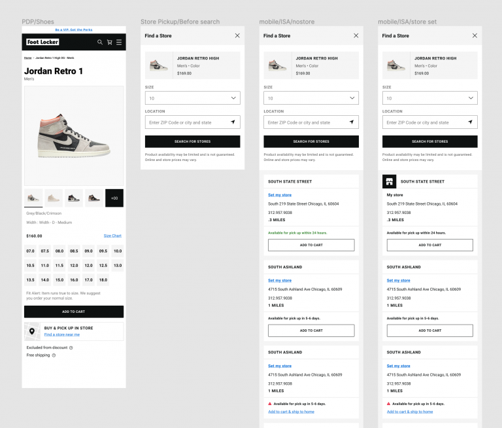
Task: Select shoe size 14.0
Action: click(45, 280)
